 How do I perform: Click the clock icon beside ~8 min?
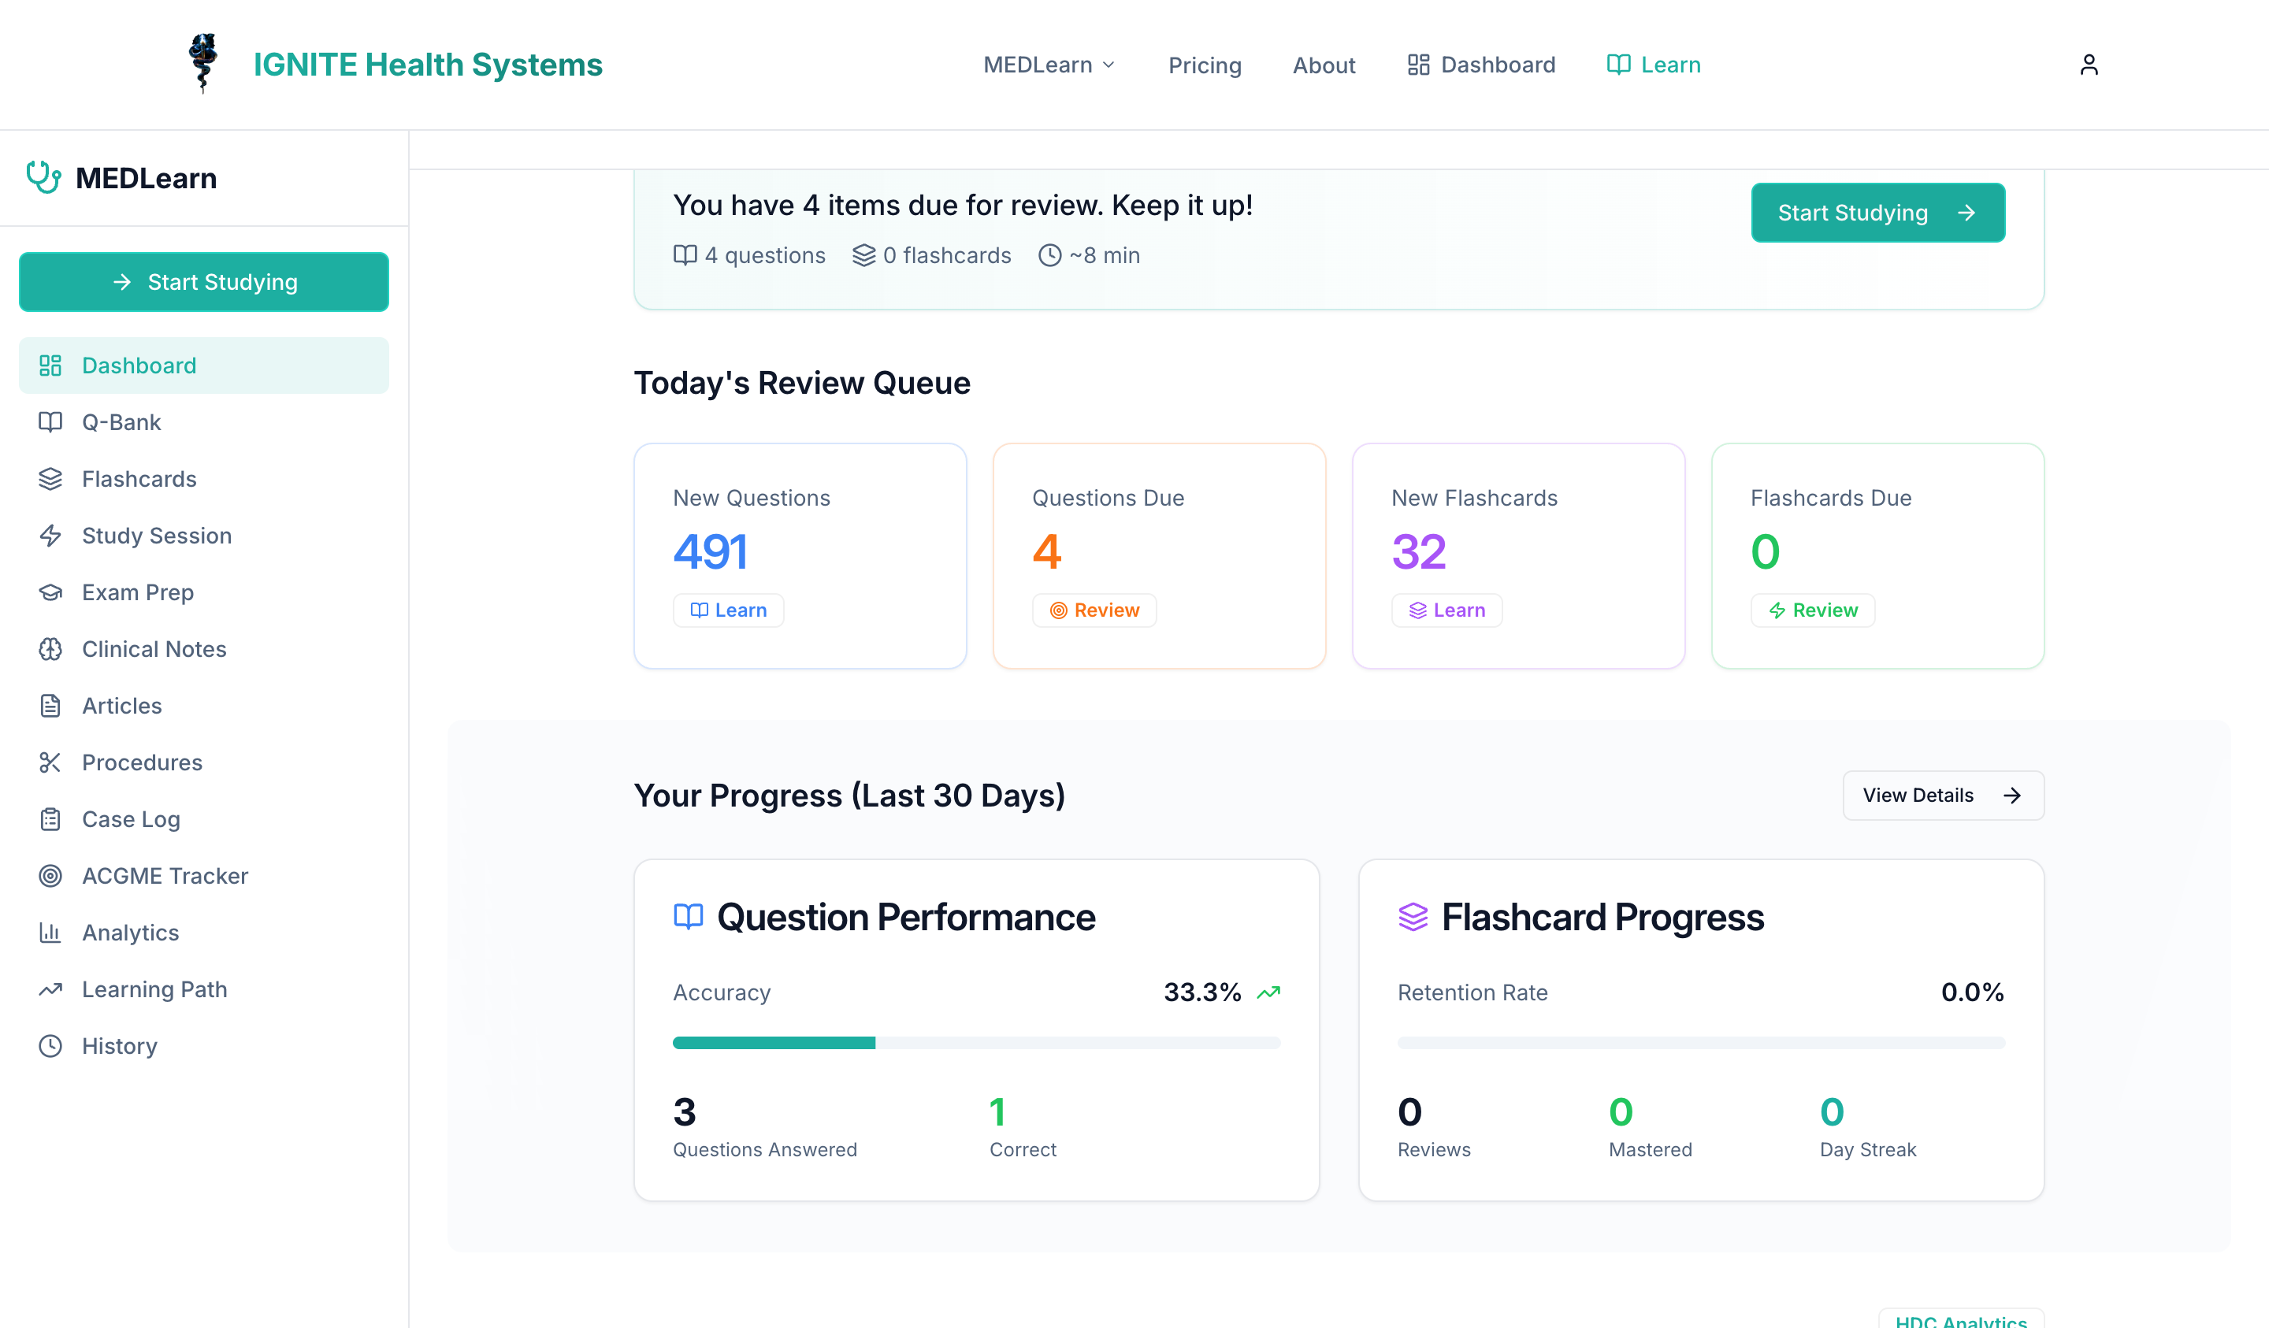pos(1050,256)
